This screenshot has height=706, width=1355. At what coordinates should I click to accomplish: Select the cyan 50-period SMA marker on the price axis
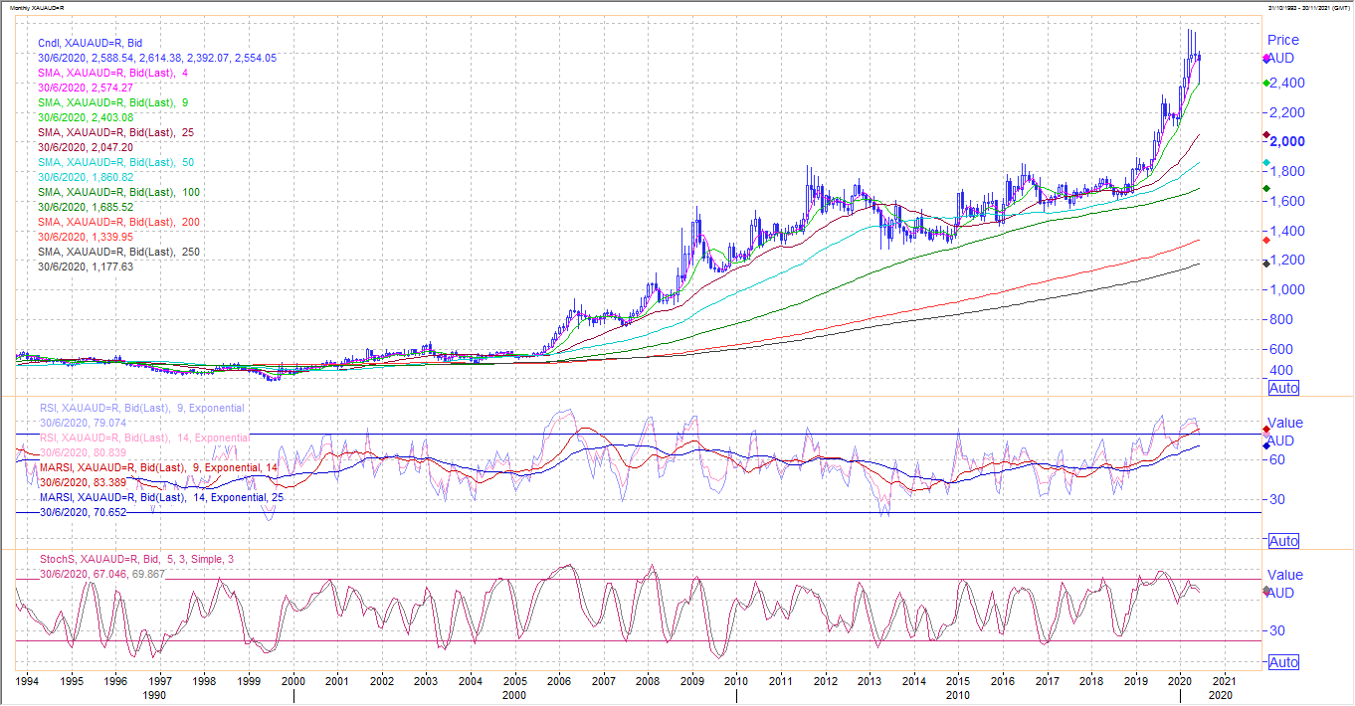tap(1264, 162)
